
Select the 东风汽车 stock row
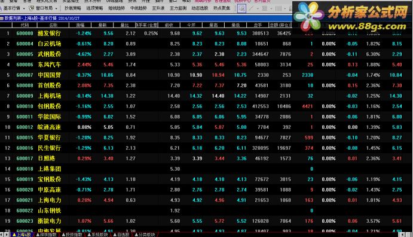[x=207, y=65]
